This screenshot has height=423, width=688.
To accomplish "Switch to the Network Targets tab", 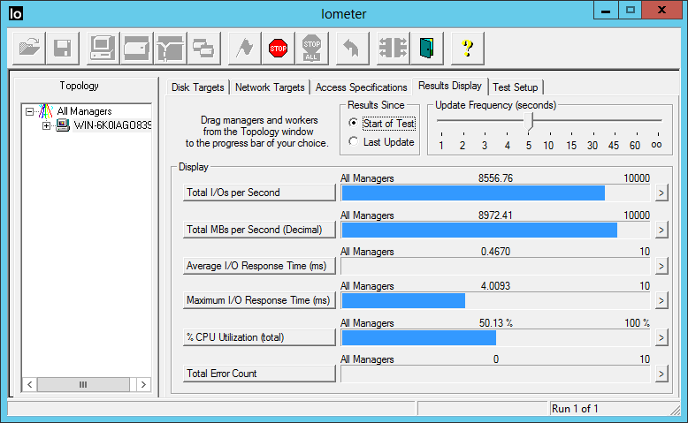I will (x=270, y=87).
